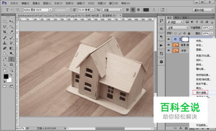
Task: Toggle the Character and Paragraph panels
Action: 162,10
